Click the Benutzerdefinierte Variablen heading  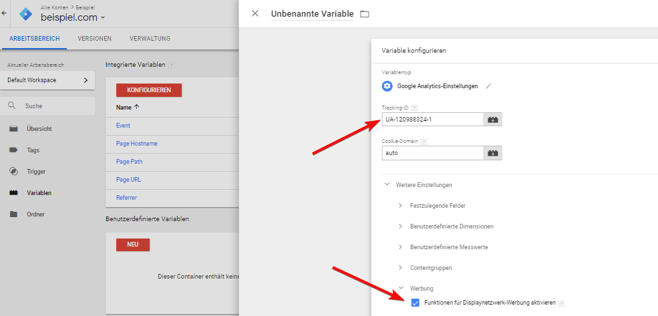[x=147, y=219]
